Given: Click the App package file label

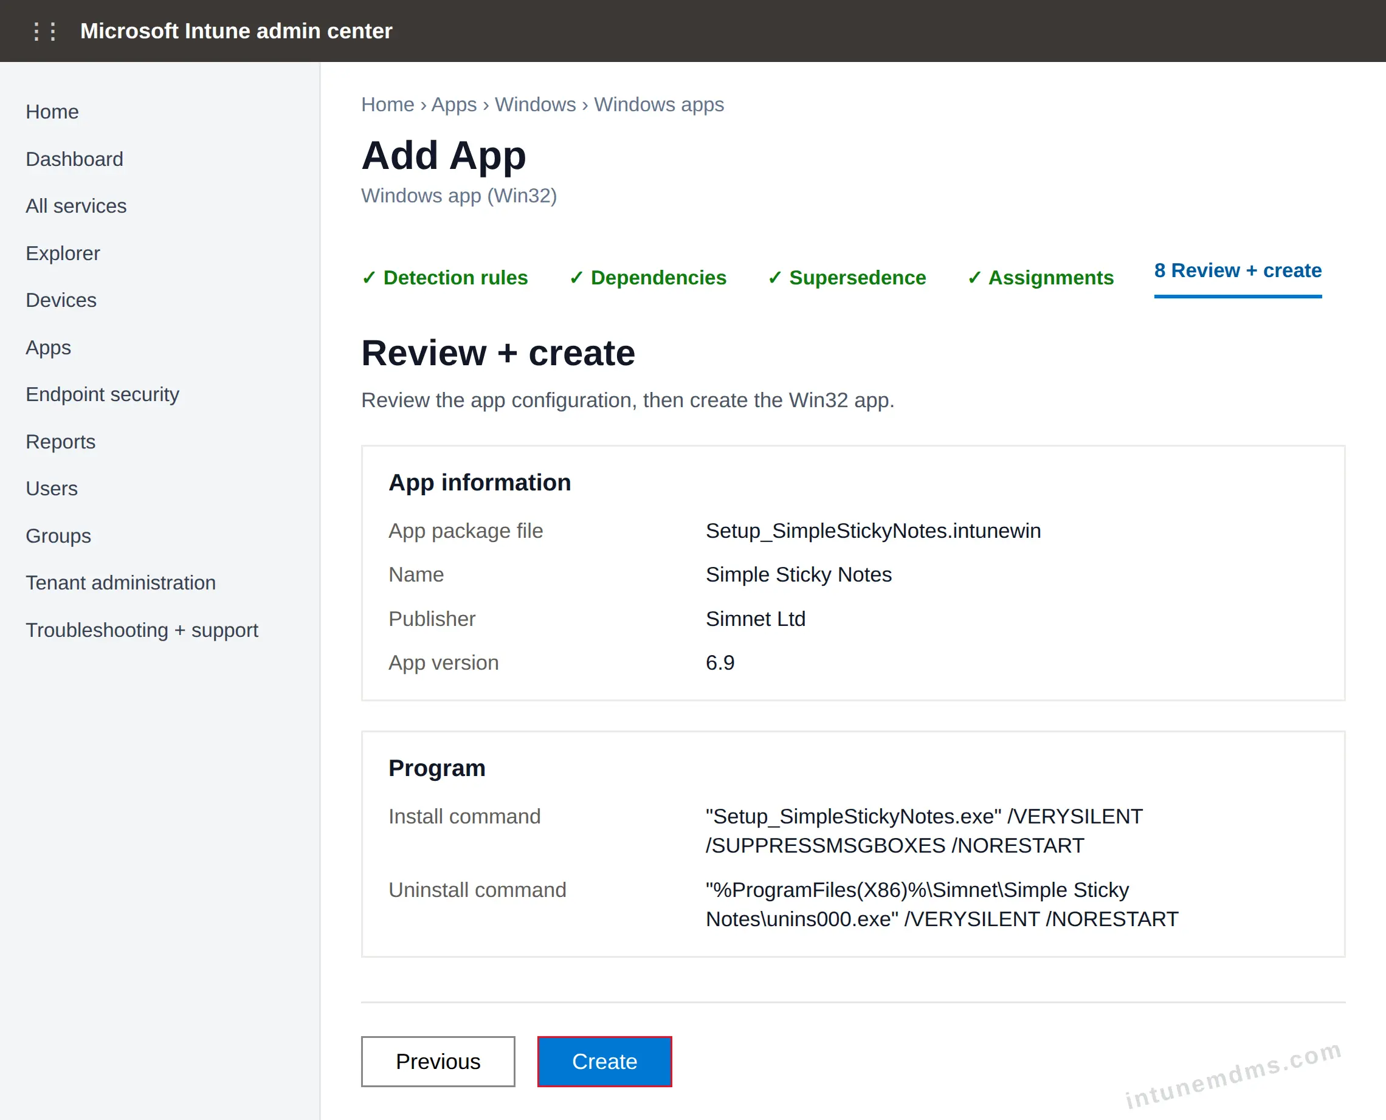Looking at the screenshot, I should tap(466, 531).
